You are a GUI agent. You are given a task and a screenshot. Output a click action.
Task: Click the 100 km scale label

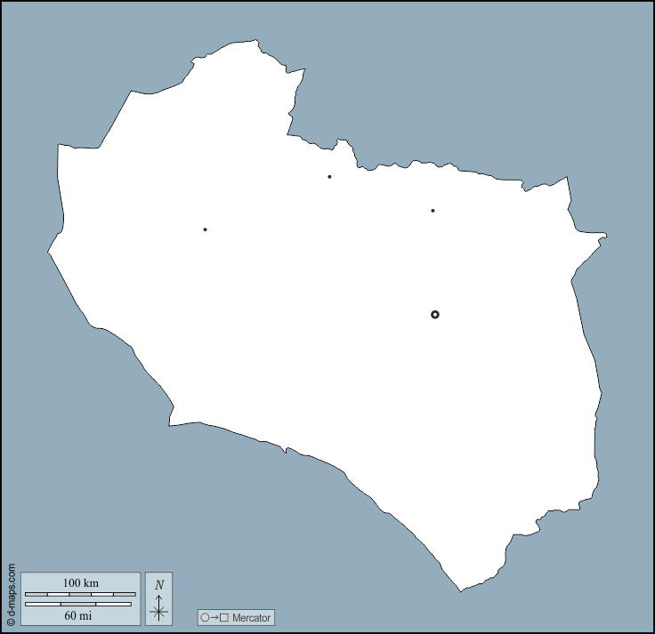(x=80, y=583)
